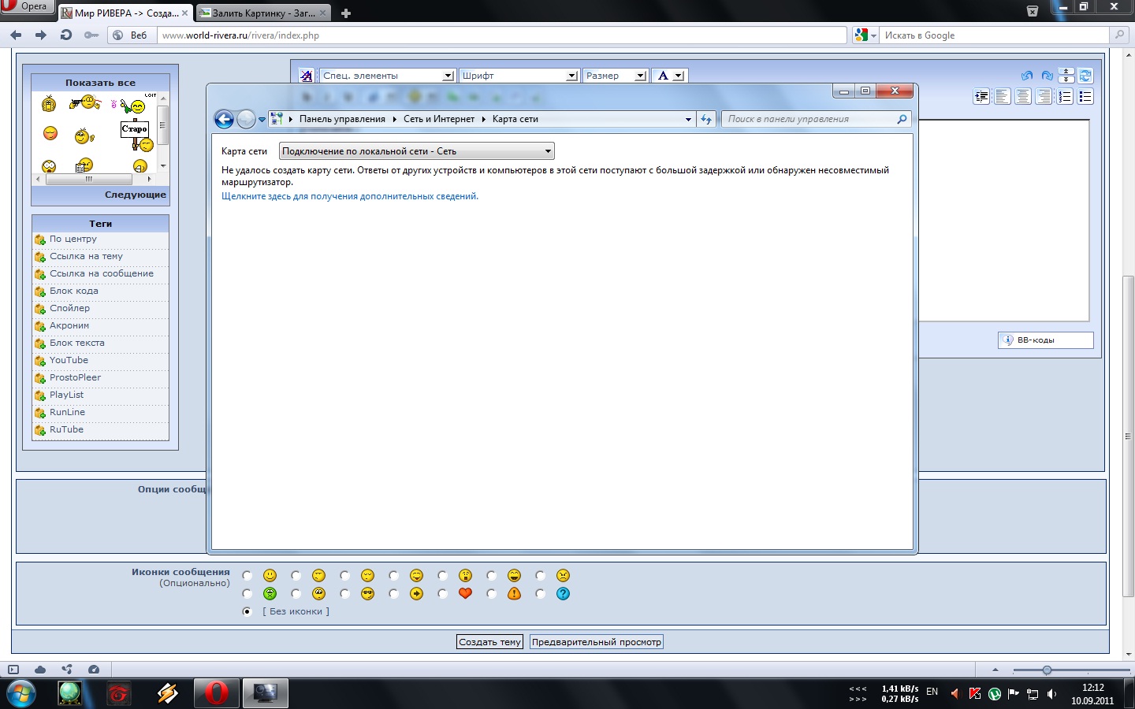Screen dimensions: 1135x709
Task: Center-align text in the editor
Action: point(1022,97)
